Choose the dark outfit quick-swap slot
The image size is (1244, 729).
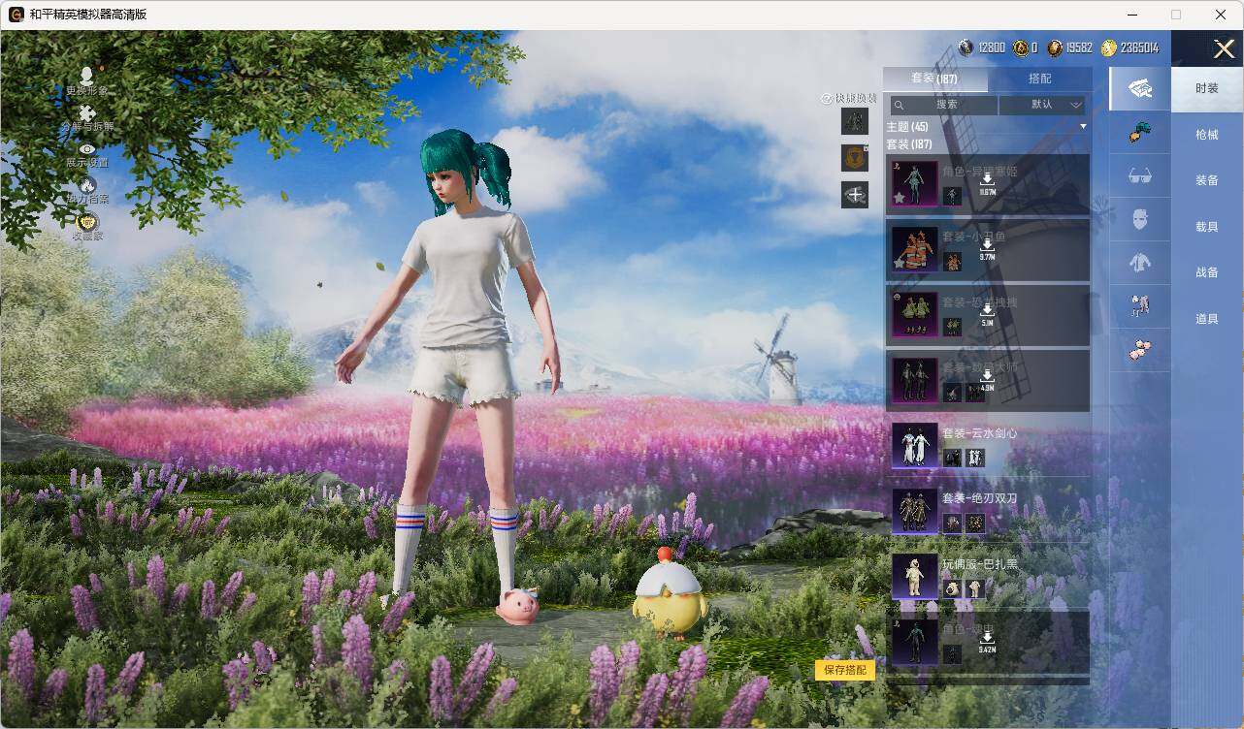pyautogui.click(x=855, y=121)
